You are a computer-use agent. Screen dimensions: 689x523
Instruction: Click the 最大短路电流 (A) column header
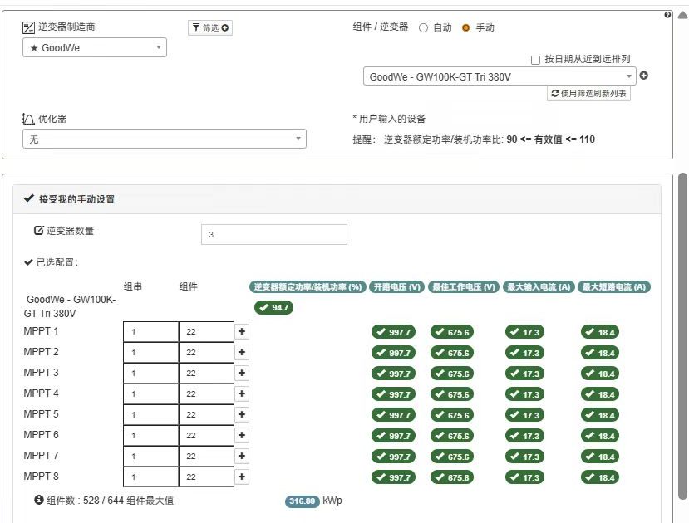point(614,287)
